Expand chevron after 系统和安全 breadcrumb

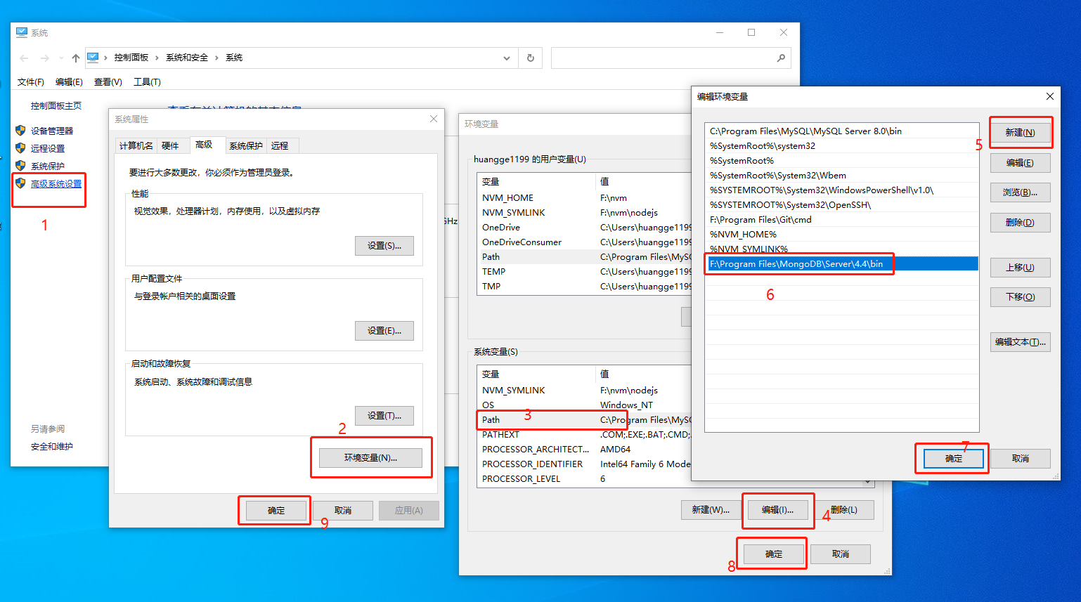click(x=216, y=58)
